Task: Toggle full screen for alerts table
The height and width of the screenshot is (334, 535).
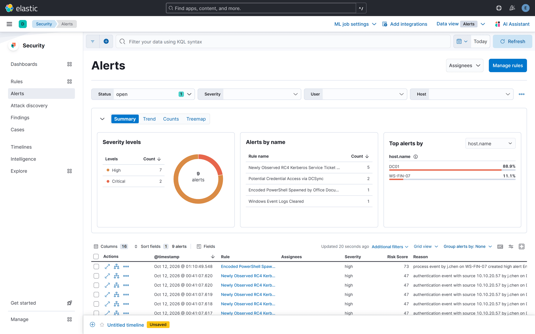Action: 522,247
